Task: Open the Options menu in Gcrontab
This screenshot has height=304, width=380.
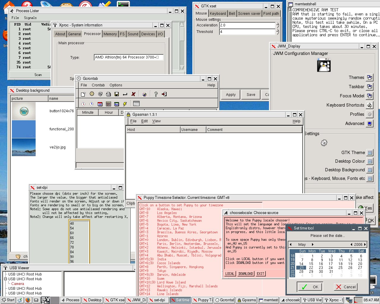Action: (116, 85)
